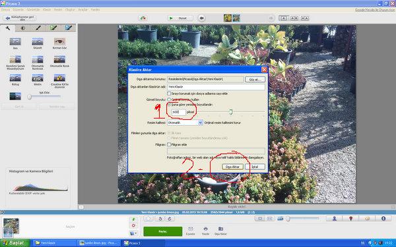Go to next photo with right arrow
The height and width of the screenshot is (247, 396).
pyautogui.click(x=271, y=18)
